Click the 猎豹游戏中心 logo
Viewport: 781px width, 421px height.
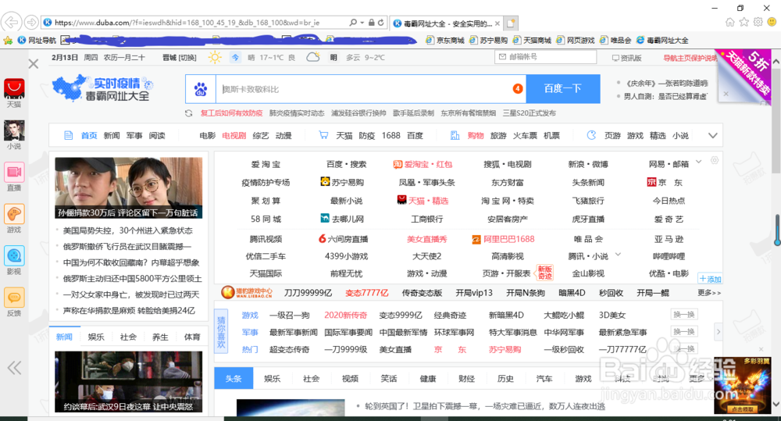(x=247, y=292)
